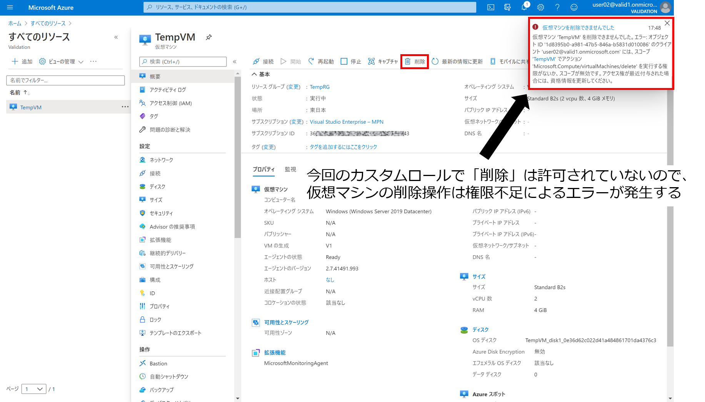Click 削除 to delete the VM
Viewport: 705px width, 402px height.
click(415, 61)
